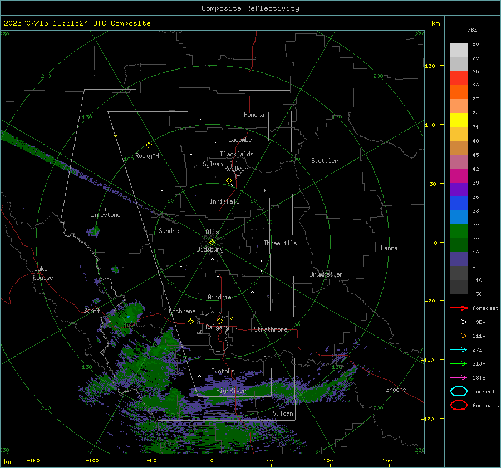
Task: Click the Innisfail city label
Action: click(x=224, y=201)
